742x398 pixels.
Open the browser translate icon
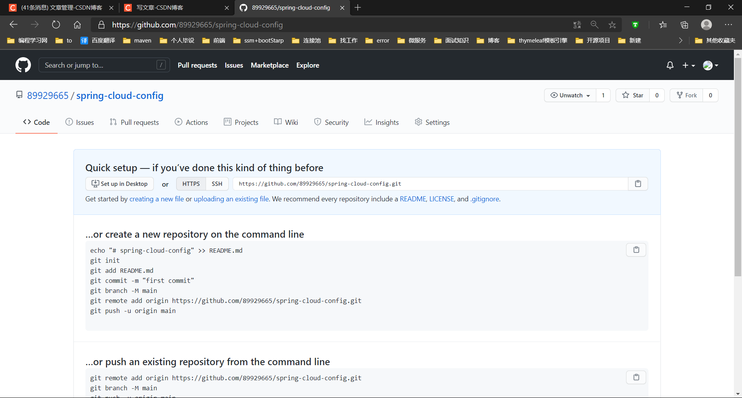pos(577,25)
